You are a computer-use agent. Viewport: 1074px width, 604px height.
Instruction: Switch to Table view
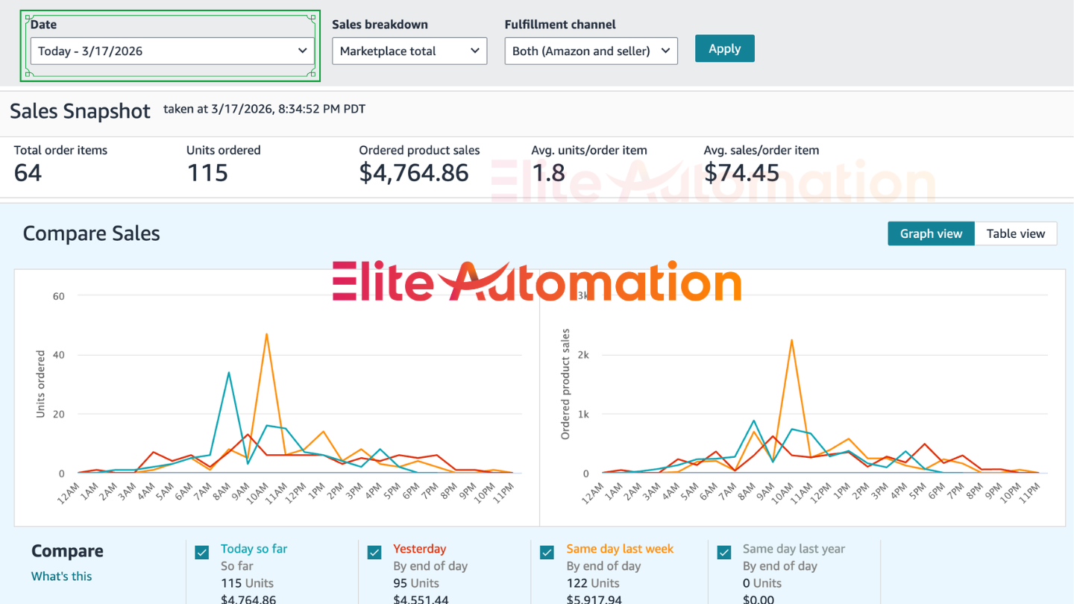tap(1015, 233)
